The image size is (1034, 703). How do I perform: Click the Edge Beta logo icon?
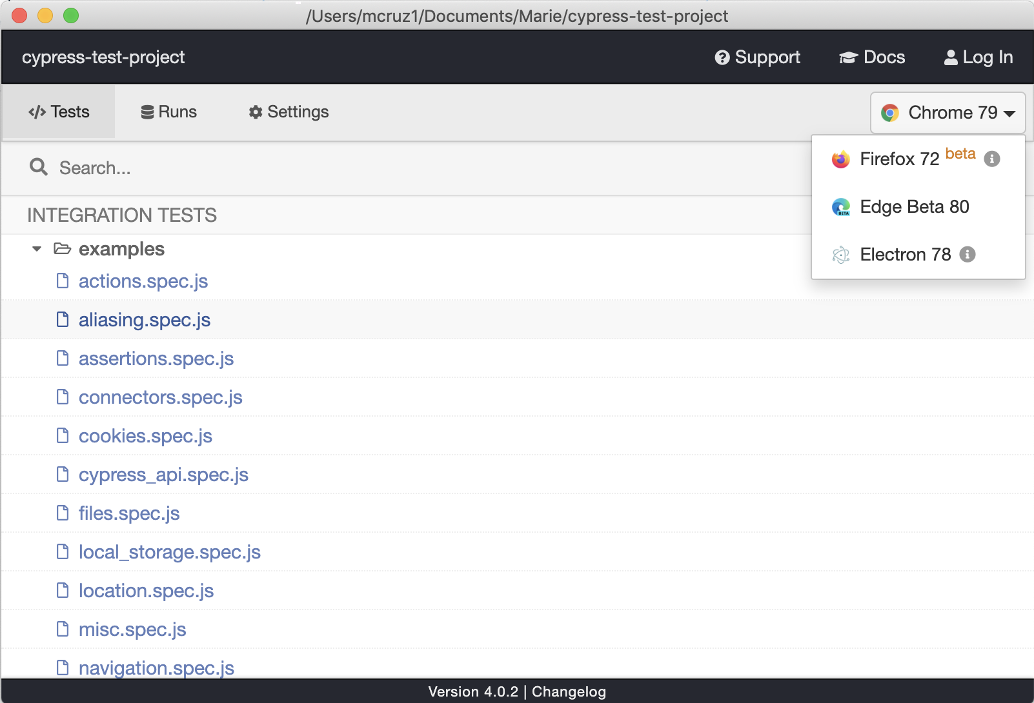click(x=840, y=206)
